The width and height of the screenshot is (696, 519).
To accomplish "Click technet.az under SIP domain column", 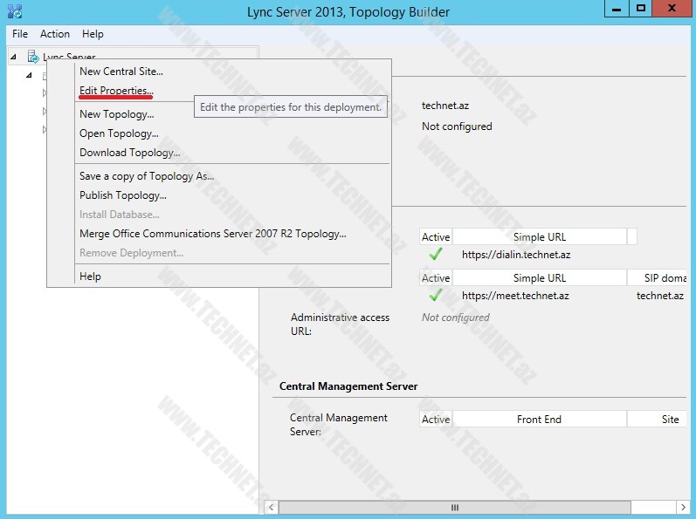I will 660,296.
